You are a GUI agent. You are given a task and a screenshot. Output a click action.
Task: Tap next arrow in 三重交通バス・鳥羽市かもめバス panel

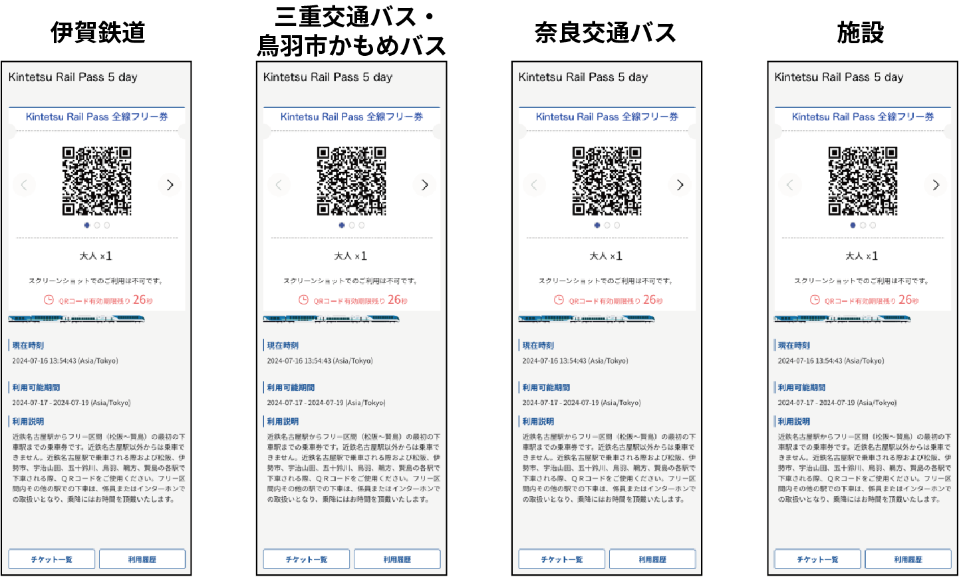point(425,185)
